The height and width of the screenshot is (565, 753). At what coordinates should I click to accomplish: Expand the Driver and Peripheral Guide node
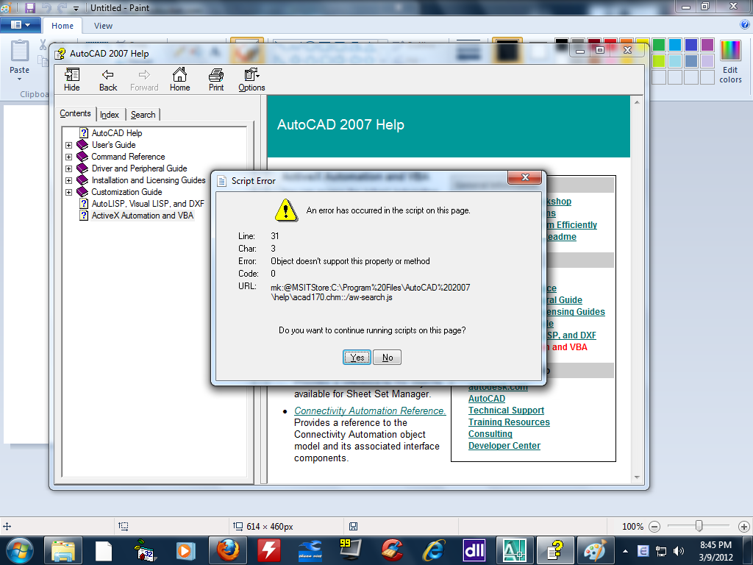(x=68, y=168)
